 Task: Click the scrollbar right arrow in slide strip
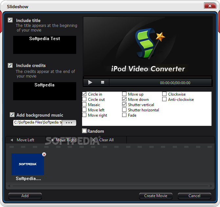211,186
